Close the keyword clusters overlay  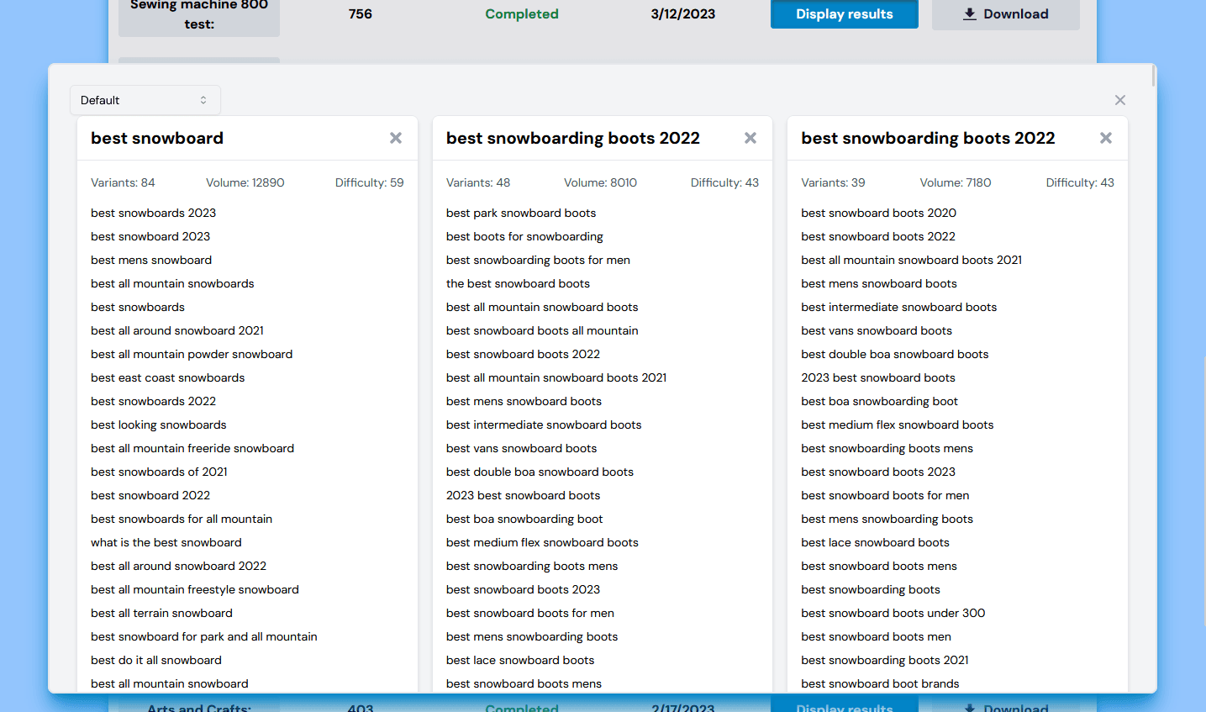1119,99
